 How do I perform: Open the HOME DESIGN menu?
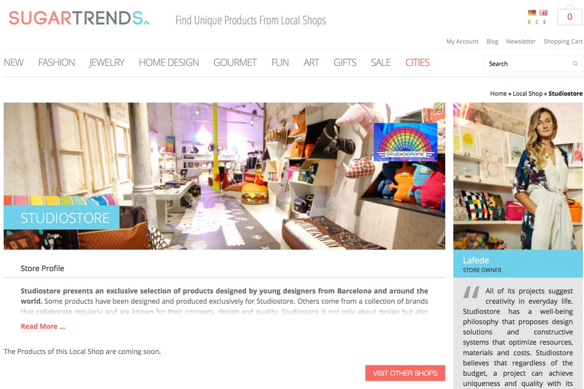pos(169,63)
